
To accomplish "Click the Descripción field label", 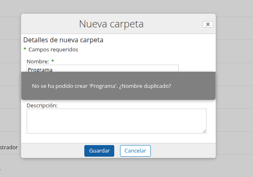I will 42,105.
